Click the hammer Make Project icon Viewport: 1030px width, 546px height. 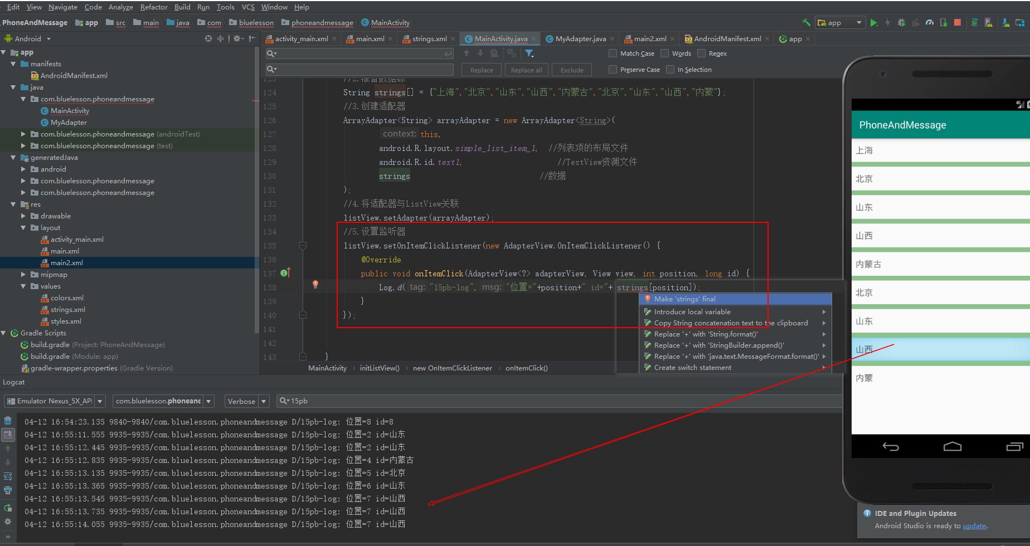point(806,23)
